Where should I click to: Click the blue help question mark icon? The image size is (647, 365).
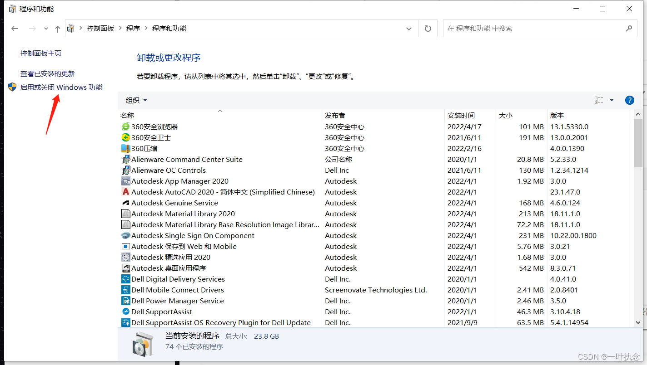(629, 100)
